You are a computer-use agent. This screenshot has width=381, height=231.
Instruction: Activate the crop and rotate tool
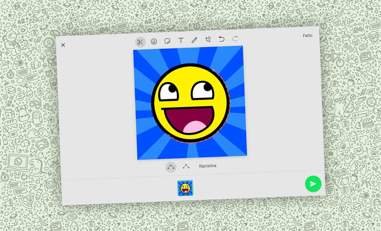point(208,39)
